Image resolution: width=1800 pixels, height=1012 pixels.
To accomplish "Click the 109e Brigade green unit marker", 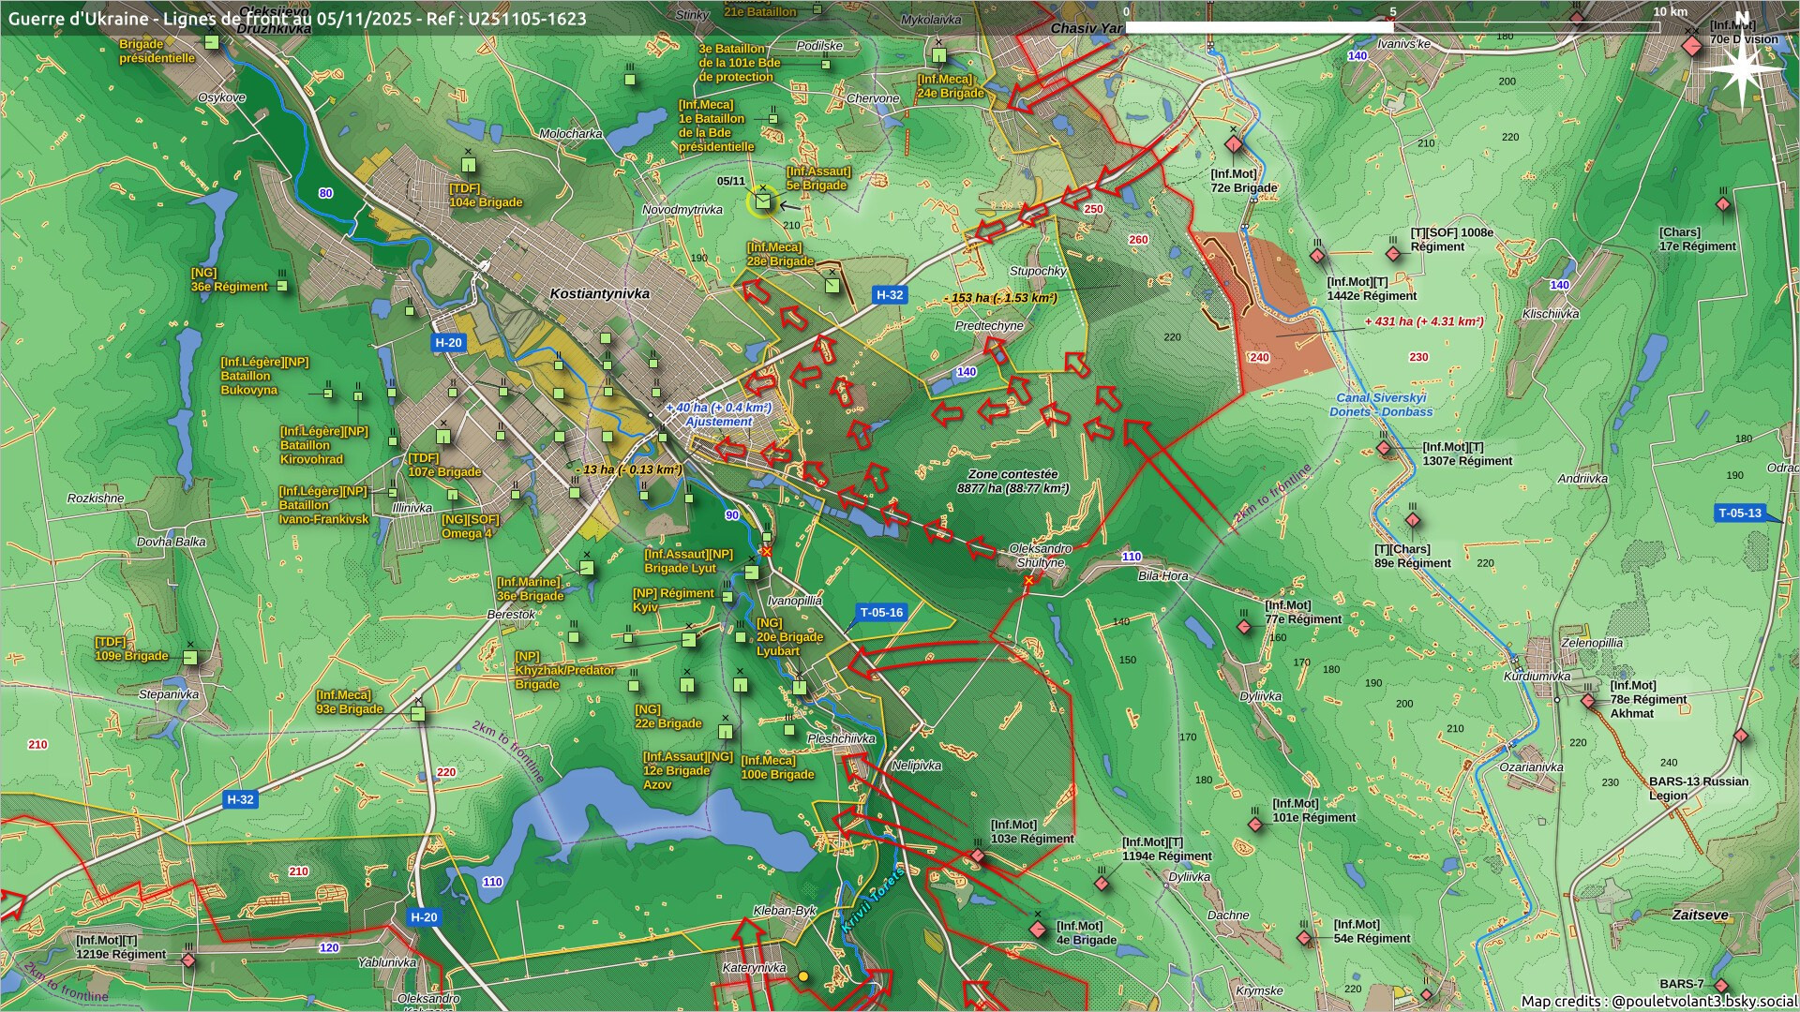I will coord(190,658).
